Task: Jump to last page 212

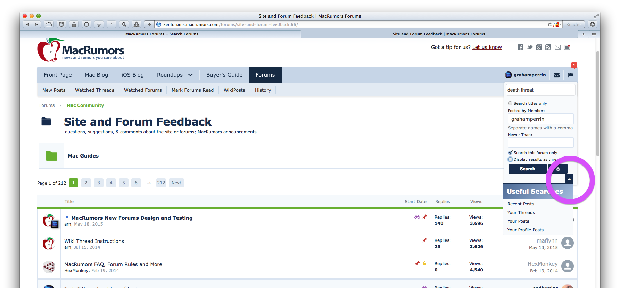Action: [161, 183]
